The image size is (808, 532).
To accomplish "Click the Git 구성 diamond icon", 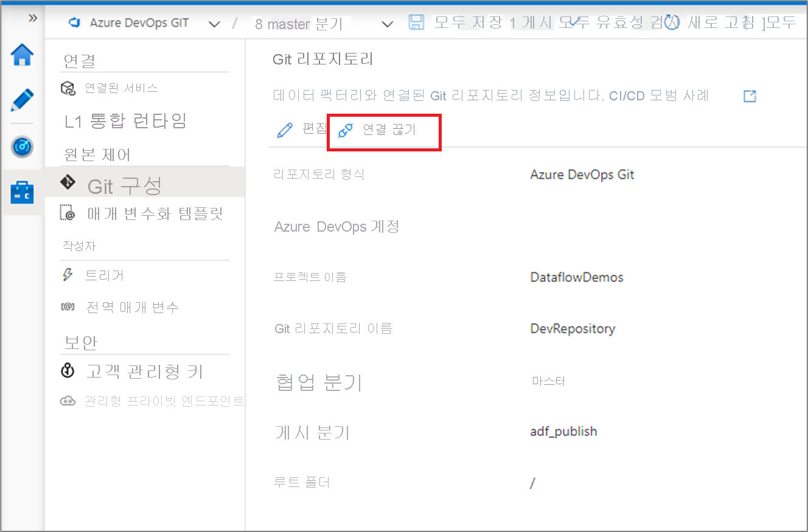I will (x=68, y=181).
